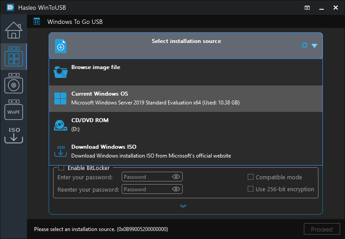Click the (D:) drive letter text
The width and height of the screenshot is (345, 239).
76,129
